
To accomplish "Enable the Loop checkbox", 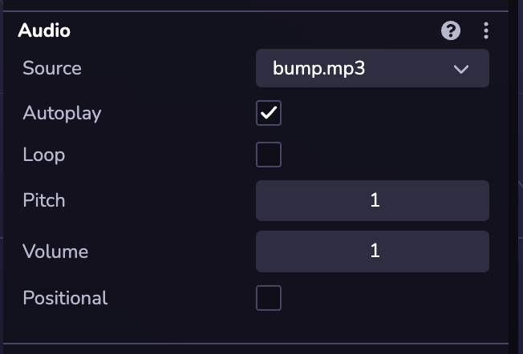I will click(269, 155).
